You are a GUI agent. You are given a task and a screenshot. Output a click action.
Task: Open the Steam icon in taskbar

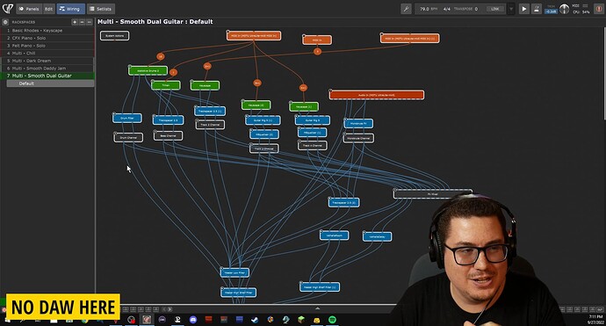click(x=255, y=320)
